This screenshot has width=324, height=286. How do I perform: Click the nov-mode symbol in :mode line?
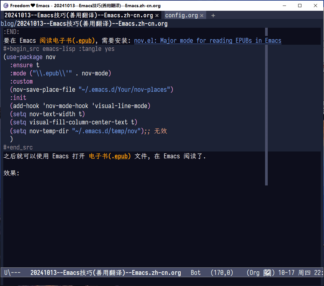point(95,73)
